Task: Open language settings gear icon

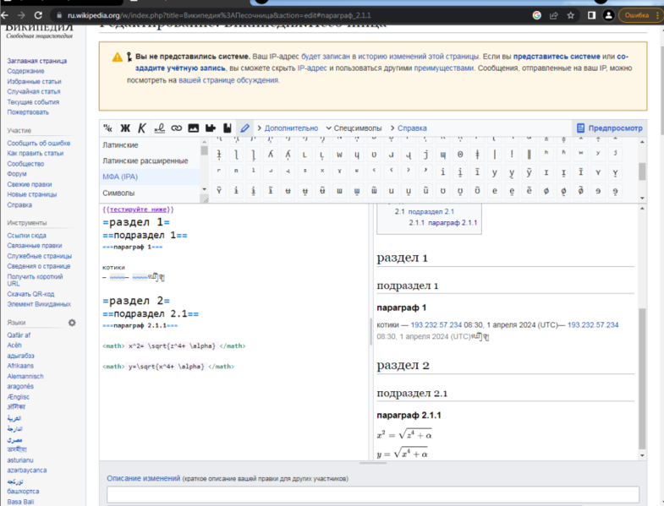Action: (72, 323)
